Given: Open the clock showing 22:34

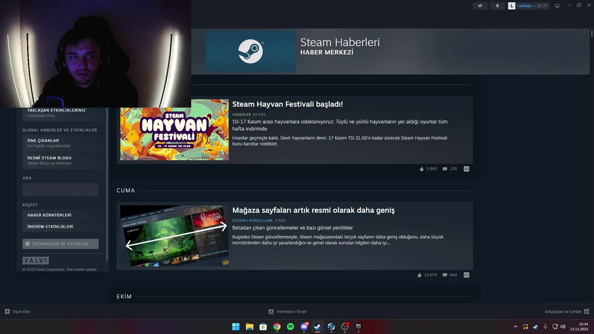Looking at the screenshot, I should click(x=579, y=327).
